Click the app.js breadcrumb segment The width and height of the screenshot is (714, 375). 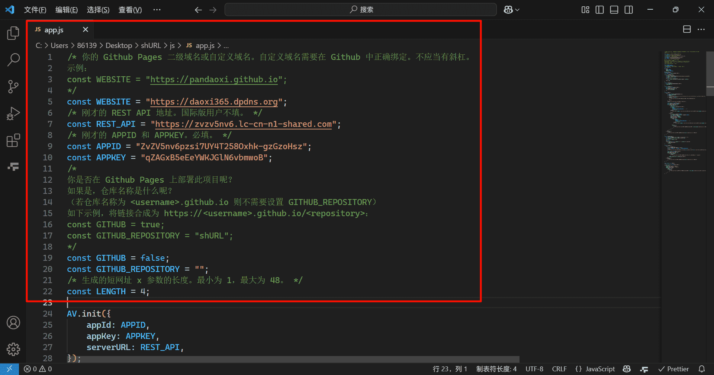pyautogui.click(x=200, y=45)
